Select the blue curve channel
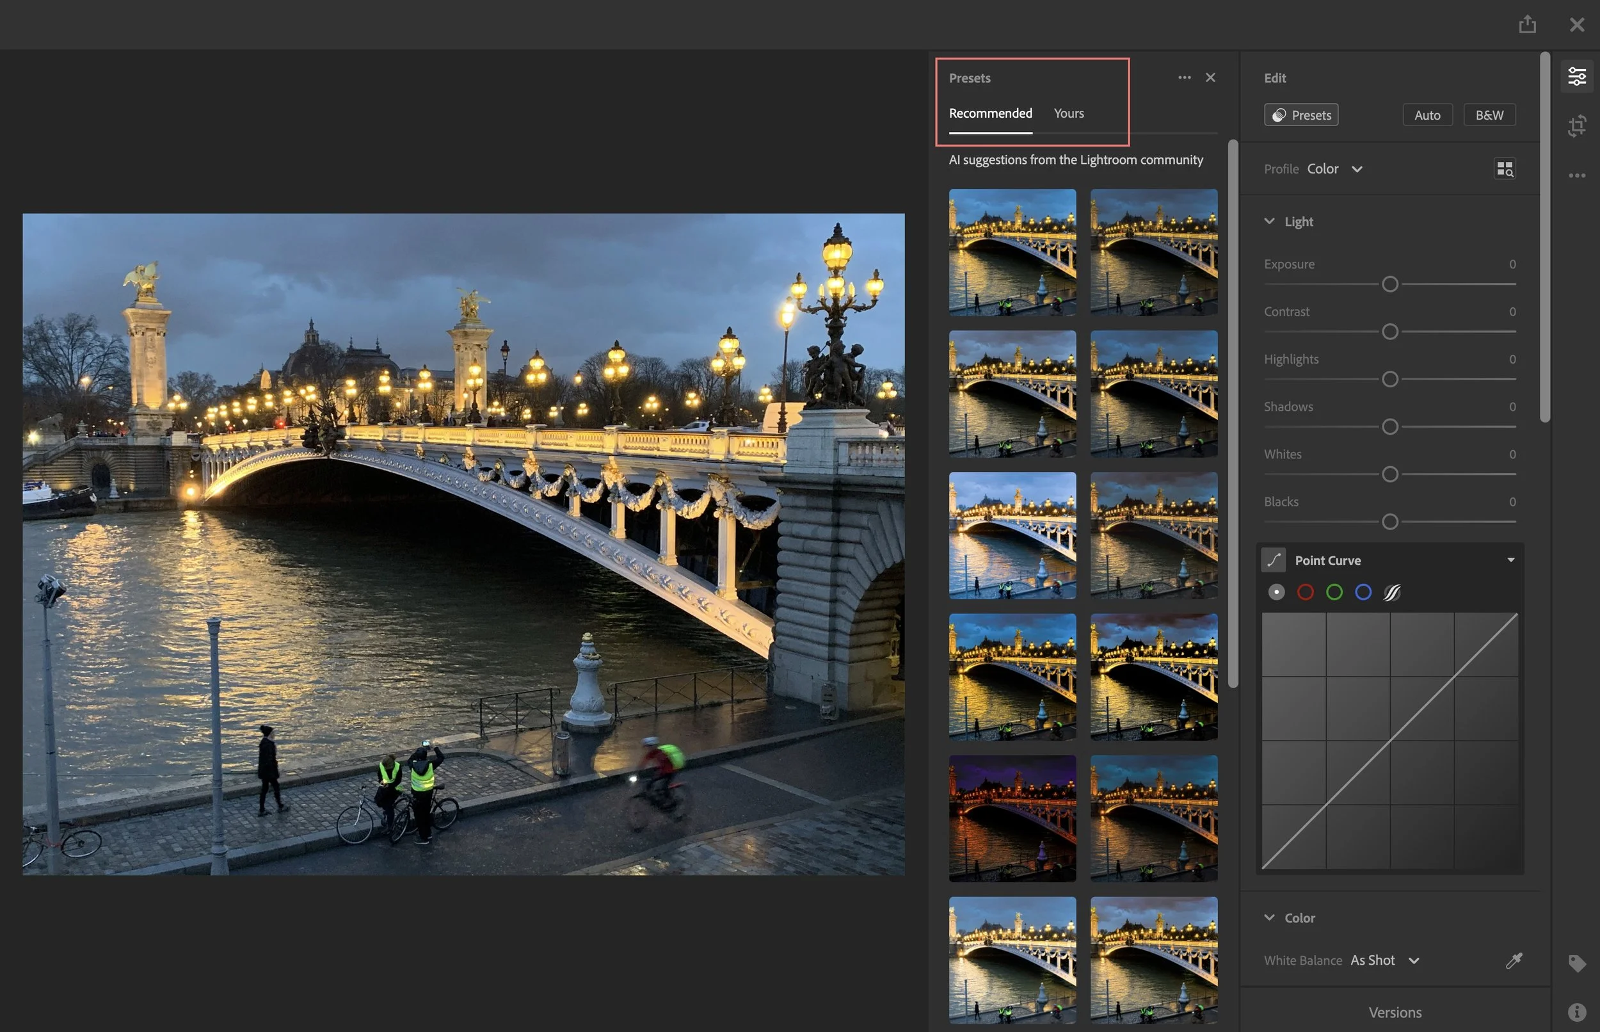The image size is (1600, 1032). click(1363, 592)
